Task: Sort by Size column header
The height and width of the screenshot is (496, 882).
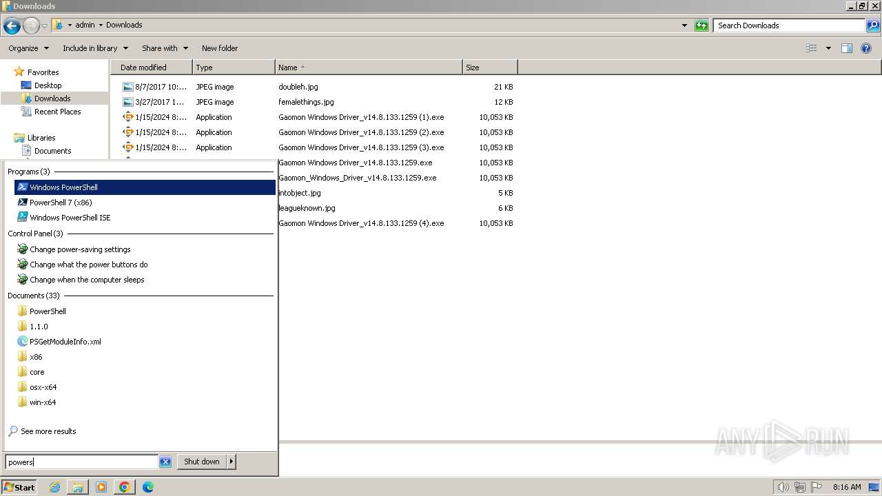Action: [x=490, y=68]
